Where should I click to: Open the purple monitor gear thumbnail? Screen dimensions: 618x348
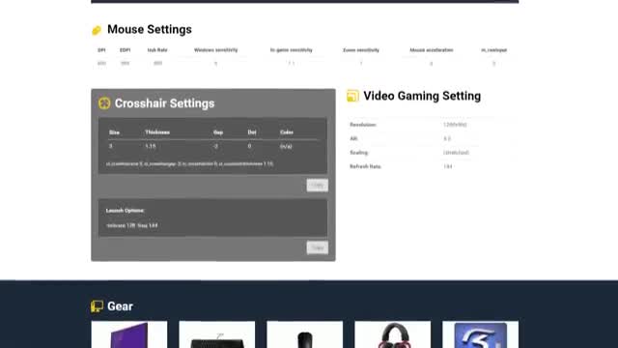coord(129,334)
